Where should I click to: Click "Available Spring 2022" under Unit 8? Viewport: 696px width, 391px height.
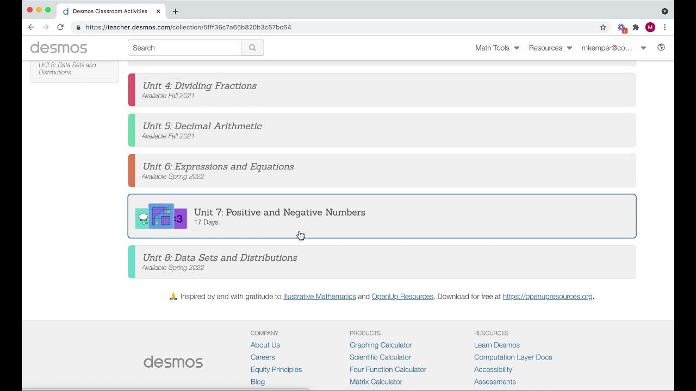tap(173, 268)
